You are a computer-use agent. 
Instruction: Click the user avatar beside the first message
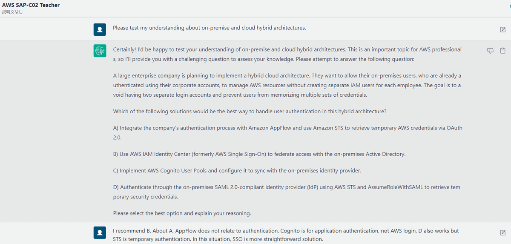[x=100, y=29]
